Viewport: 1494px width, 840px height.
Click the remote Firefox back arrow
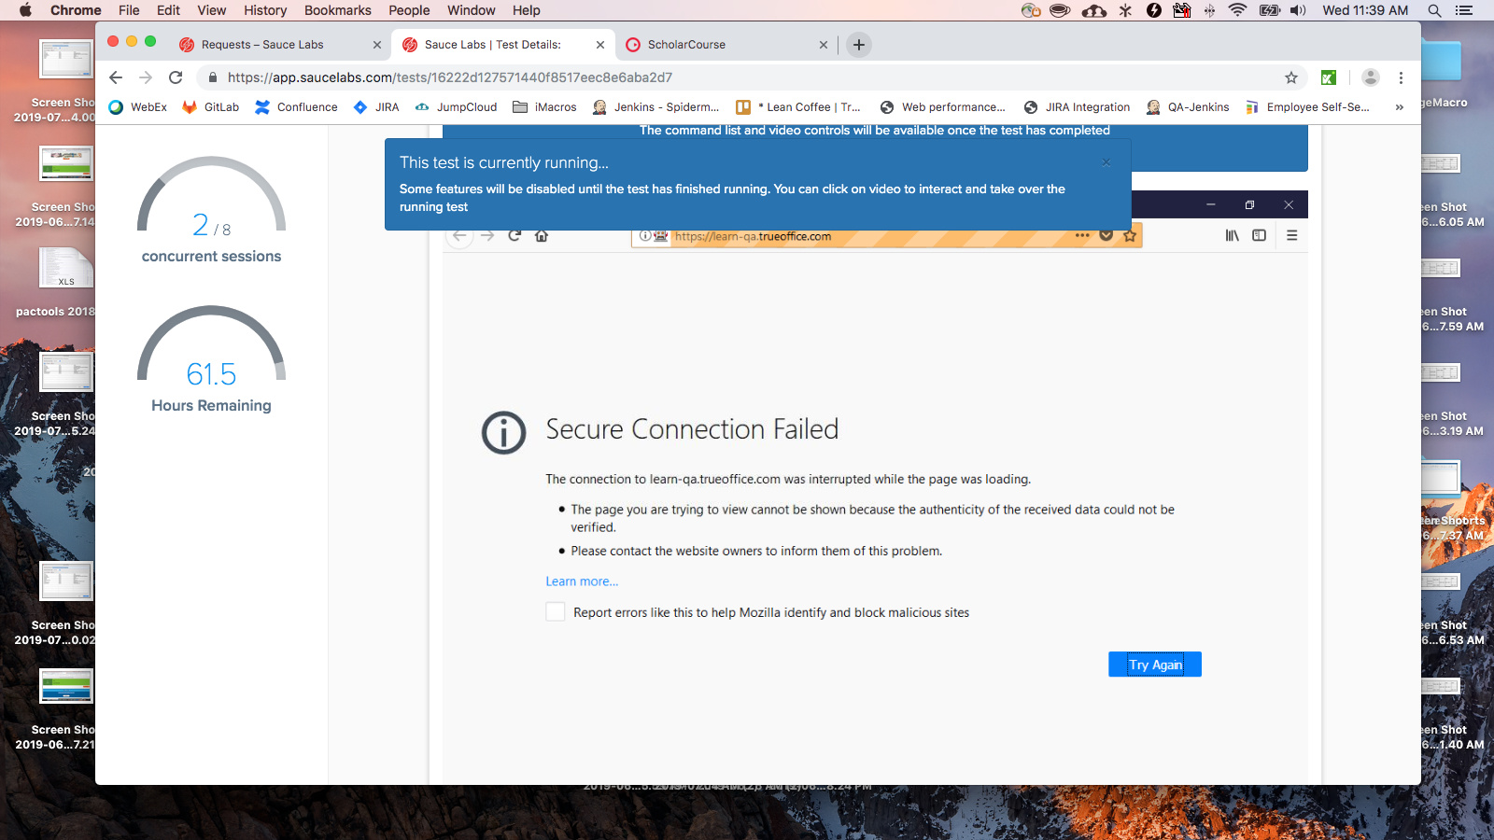coord(459,236)
